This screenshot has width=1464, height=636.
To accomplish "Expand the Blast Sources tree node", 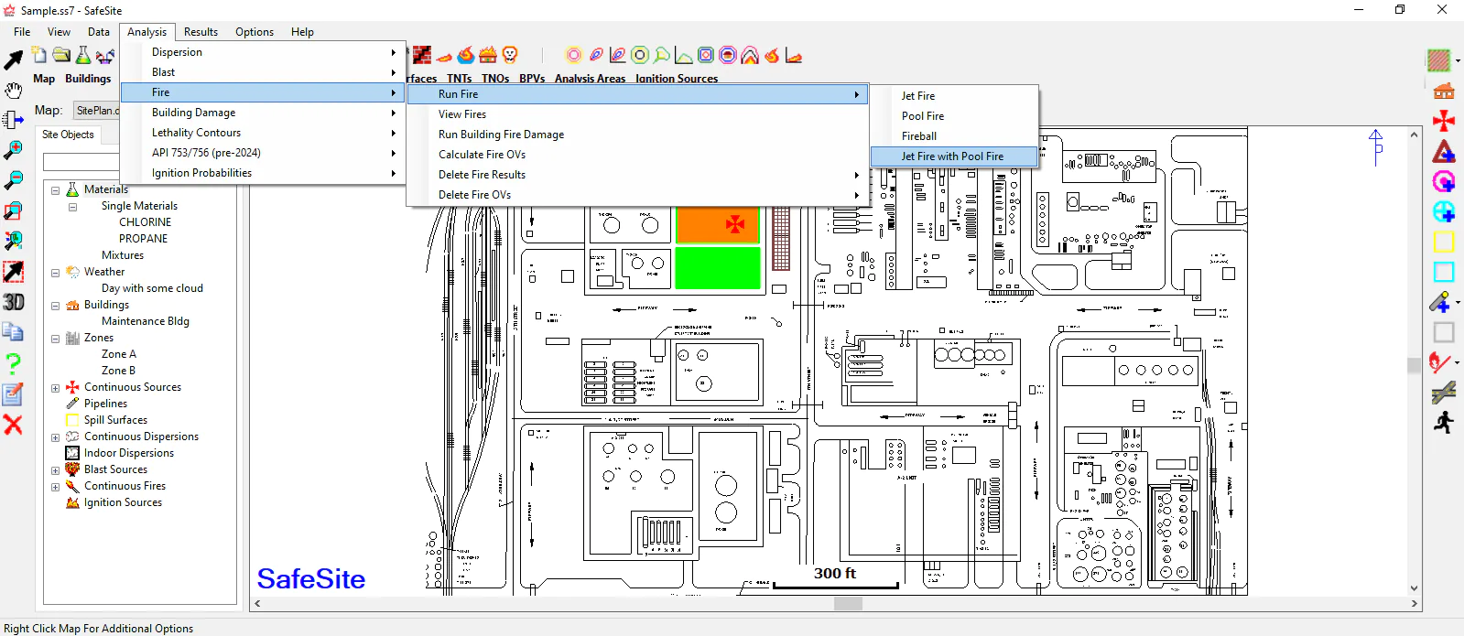I will [x=55, y=470].
